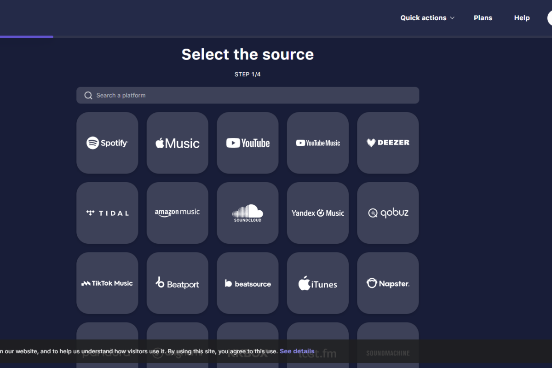The width and height of the screenshot is (552, 368).
Task: Pick Amazon Music as the source
Action: point(178,213)
